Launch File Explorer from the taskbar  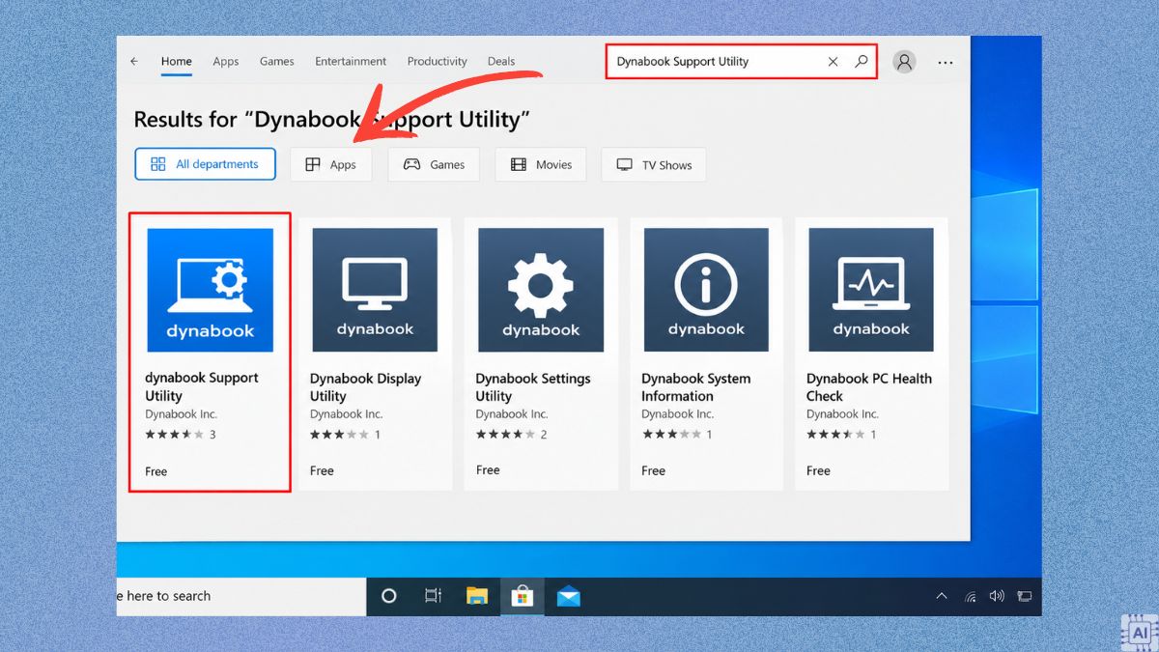pos(477,596)
